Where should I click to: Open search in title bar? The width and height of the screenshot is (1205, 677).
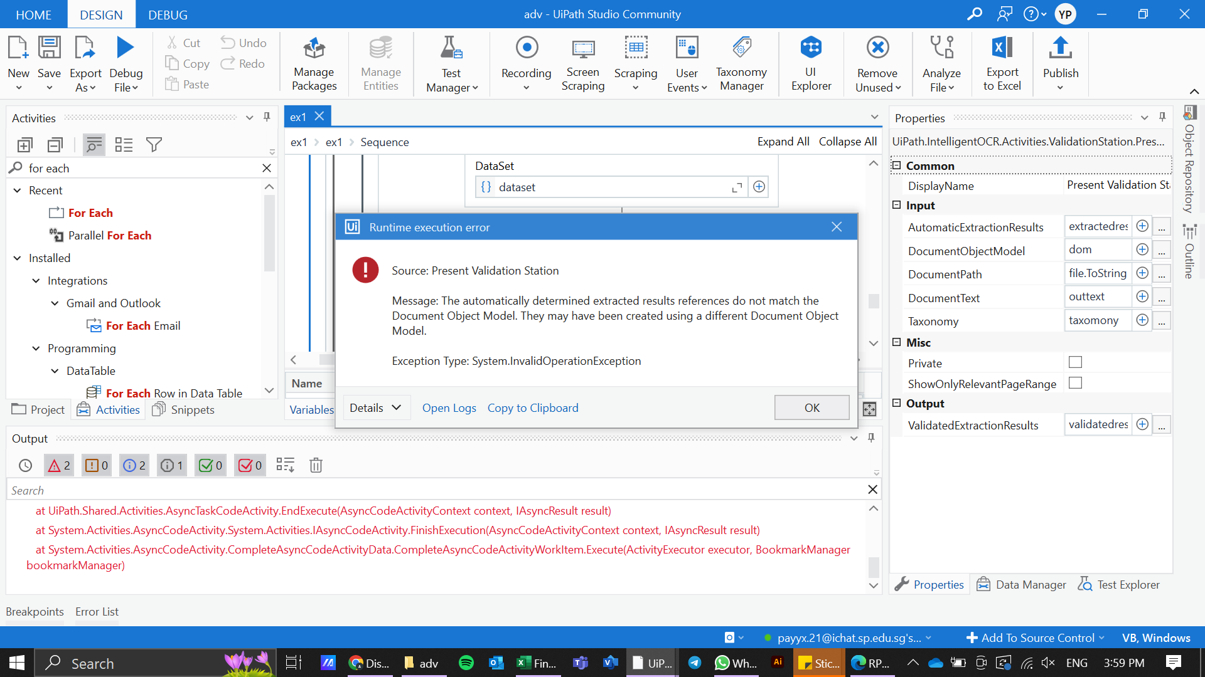[x=975, y=14]
